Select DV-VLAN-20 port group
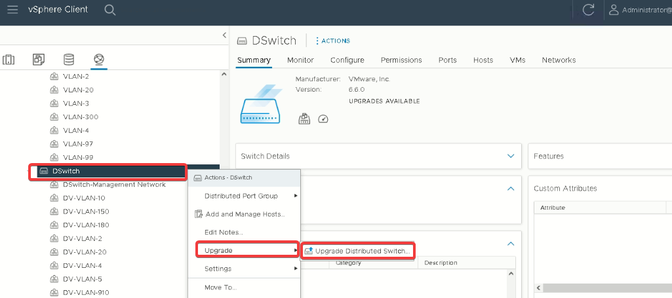Viewport: 672px width, 298px height. (85, 252)
